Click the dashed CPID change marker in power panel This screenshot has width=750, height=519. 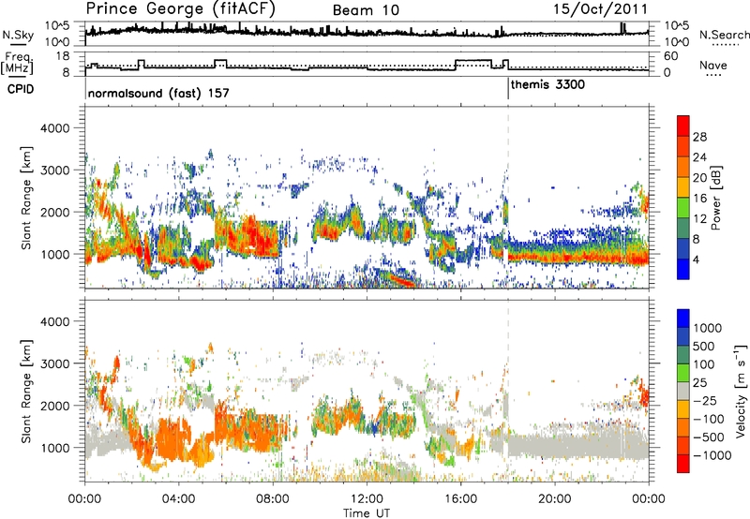[x=508, y=198]
